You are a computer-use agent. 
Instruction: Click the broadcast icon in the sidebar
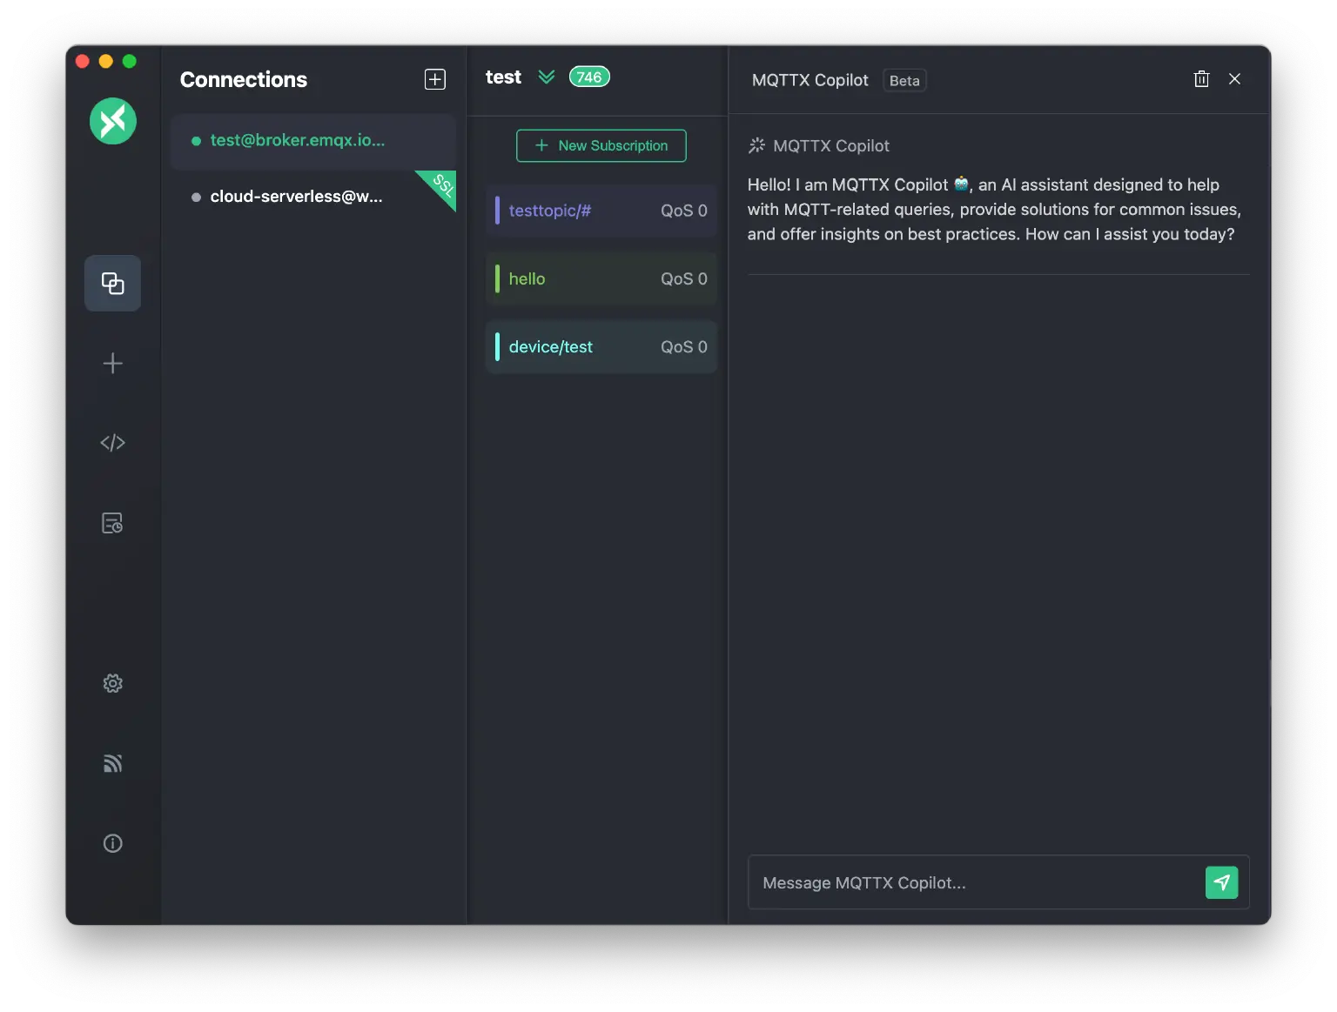(x=112, y=763)
